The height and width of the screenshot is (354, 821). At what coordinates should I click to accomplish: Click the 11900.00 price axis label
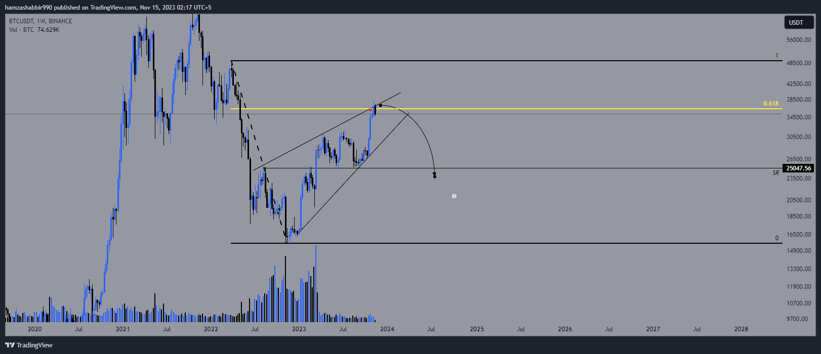click(799, 287)
